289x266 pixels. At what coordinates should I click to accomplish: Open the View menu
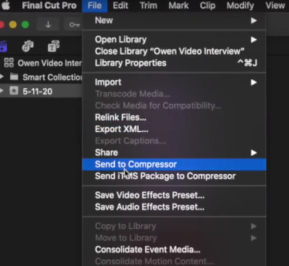(275, 5)
